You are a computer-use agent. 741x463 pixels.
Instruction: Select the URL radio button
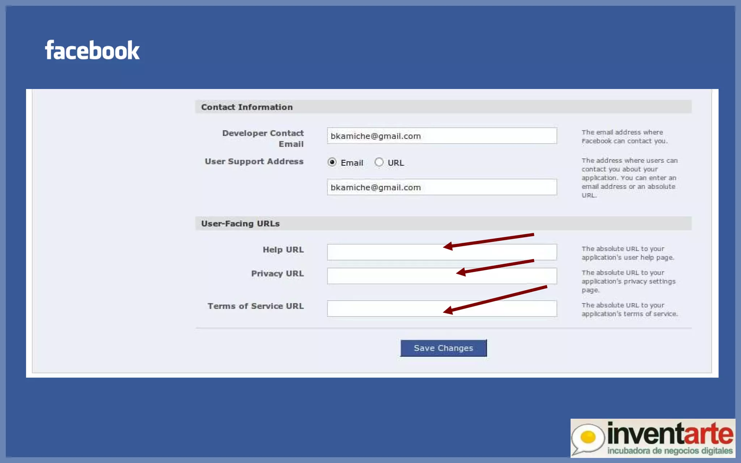click(x=379, y=162)
